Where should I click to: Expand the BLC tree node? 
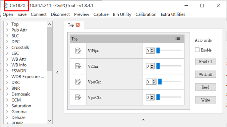tap(7, 36)
